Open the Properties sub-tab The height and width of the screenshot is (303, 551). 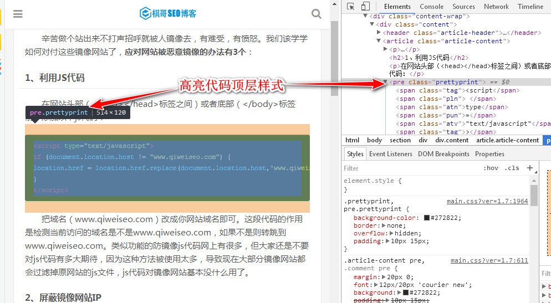click(x=489, y=154)
